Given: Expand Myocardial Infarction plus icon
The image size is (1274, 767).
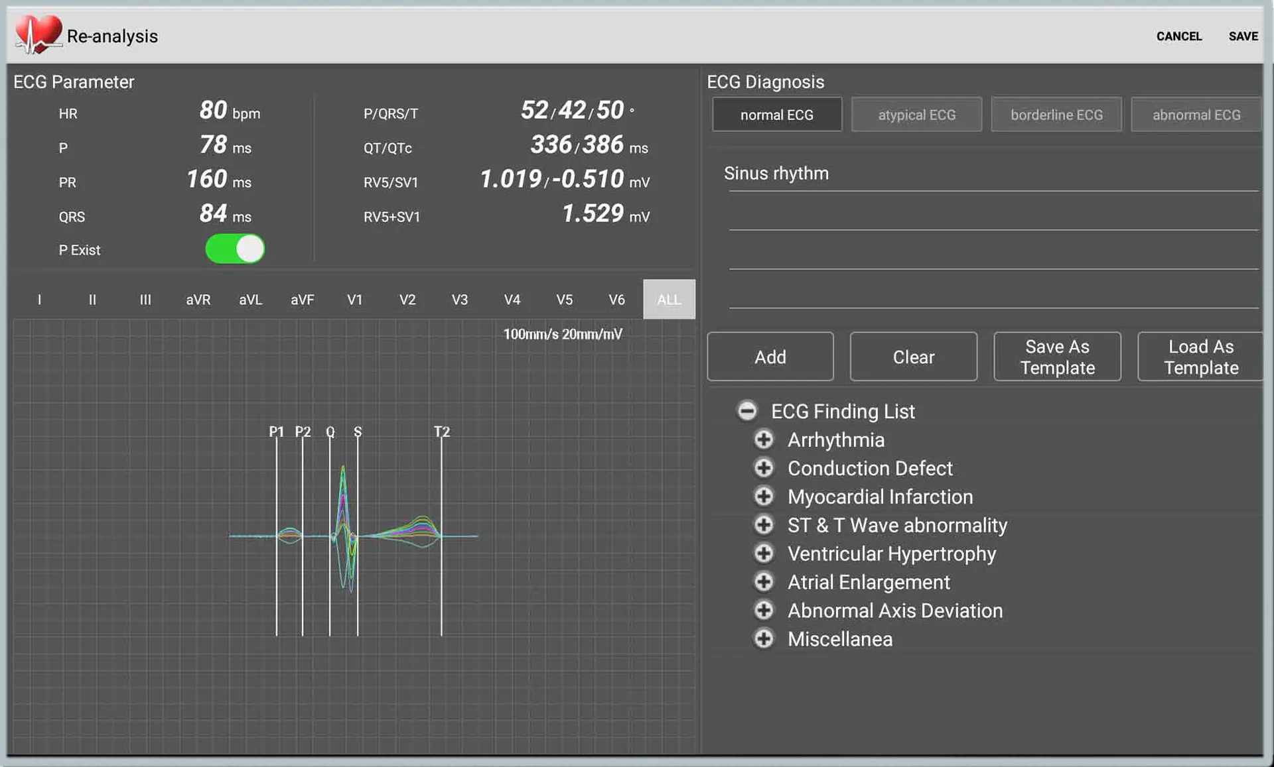Looking at the screenshot, I should (764, 497).
